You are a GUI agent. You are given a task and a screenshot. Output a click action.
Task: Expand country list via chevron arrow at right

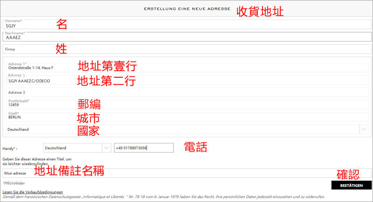(364, 129)
